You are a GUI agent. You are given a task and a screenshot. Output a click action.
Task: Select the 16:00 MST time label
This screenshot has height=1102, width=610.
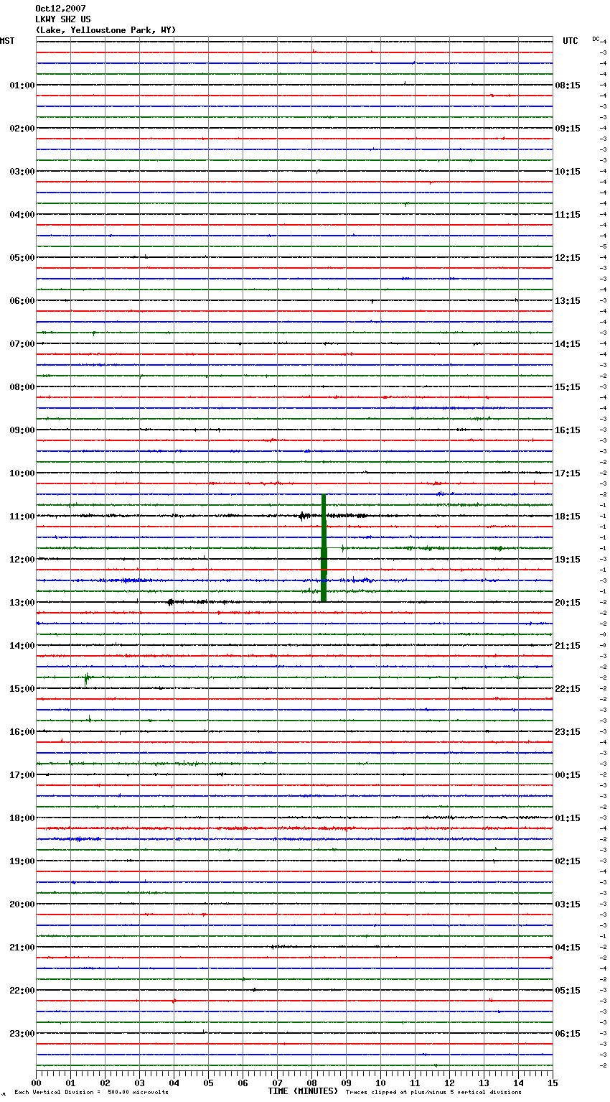point(22,732)
